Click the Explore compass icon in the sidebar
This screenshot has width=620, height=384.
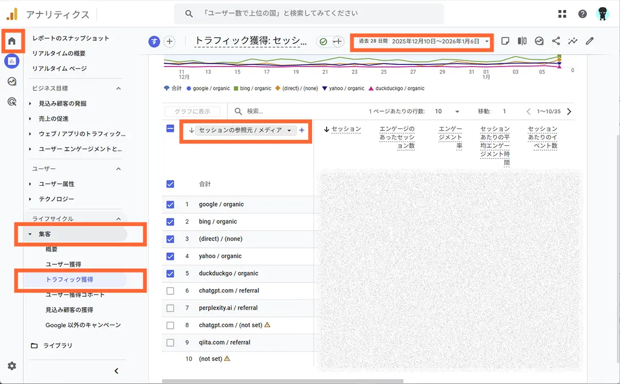pos(11,81)
